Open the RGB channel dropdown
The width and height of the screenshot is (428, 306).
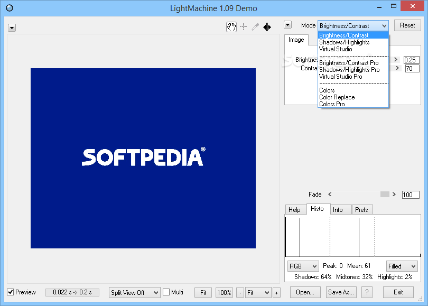click(303, 266)
